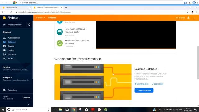This screenshot has height=112, width=199.
Task: Click the Firebase flame logo
Action: (x=4, y=18)
